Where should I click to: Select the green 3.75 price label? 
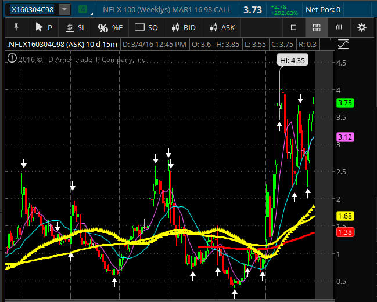[345, 103]
